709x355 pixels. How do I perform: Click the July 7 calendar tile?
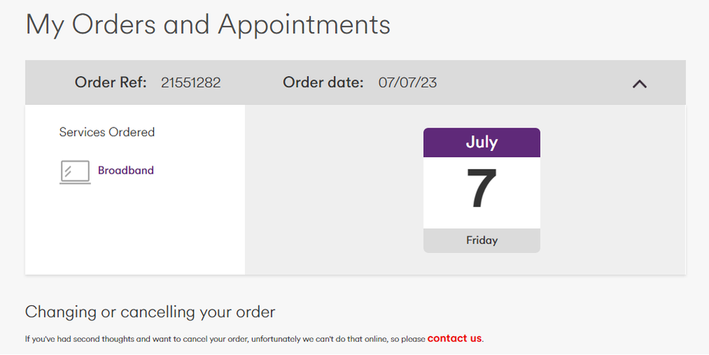point(482,190)
